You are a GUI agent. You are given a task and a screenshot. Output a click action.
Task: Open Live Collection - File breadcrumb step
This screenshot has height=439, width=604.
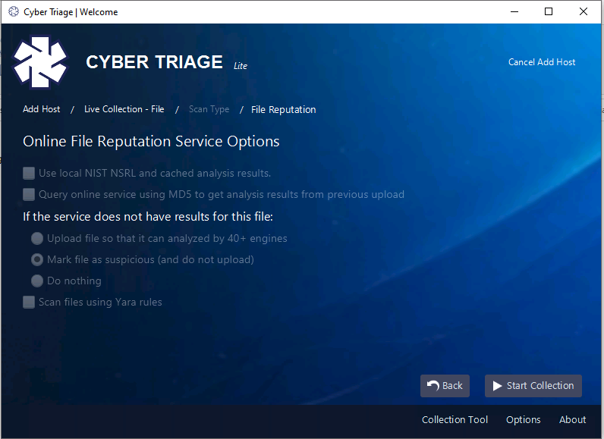coord(124,109)
